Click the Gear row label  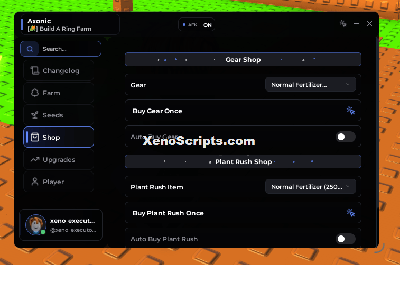(138, 85)
